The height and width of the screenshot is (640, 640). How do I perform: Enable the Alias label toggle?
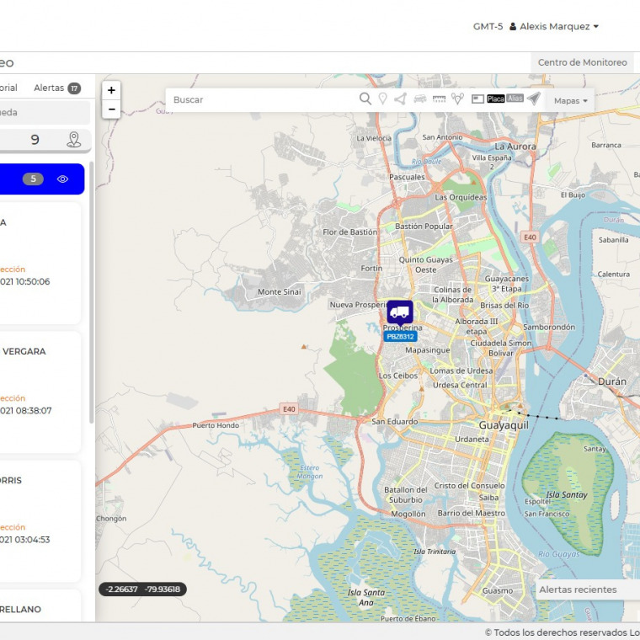[515, 99]
